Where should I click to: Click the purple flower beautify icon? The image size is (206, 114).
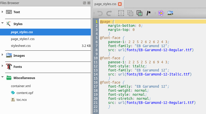click(x=161, y=13)
